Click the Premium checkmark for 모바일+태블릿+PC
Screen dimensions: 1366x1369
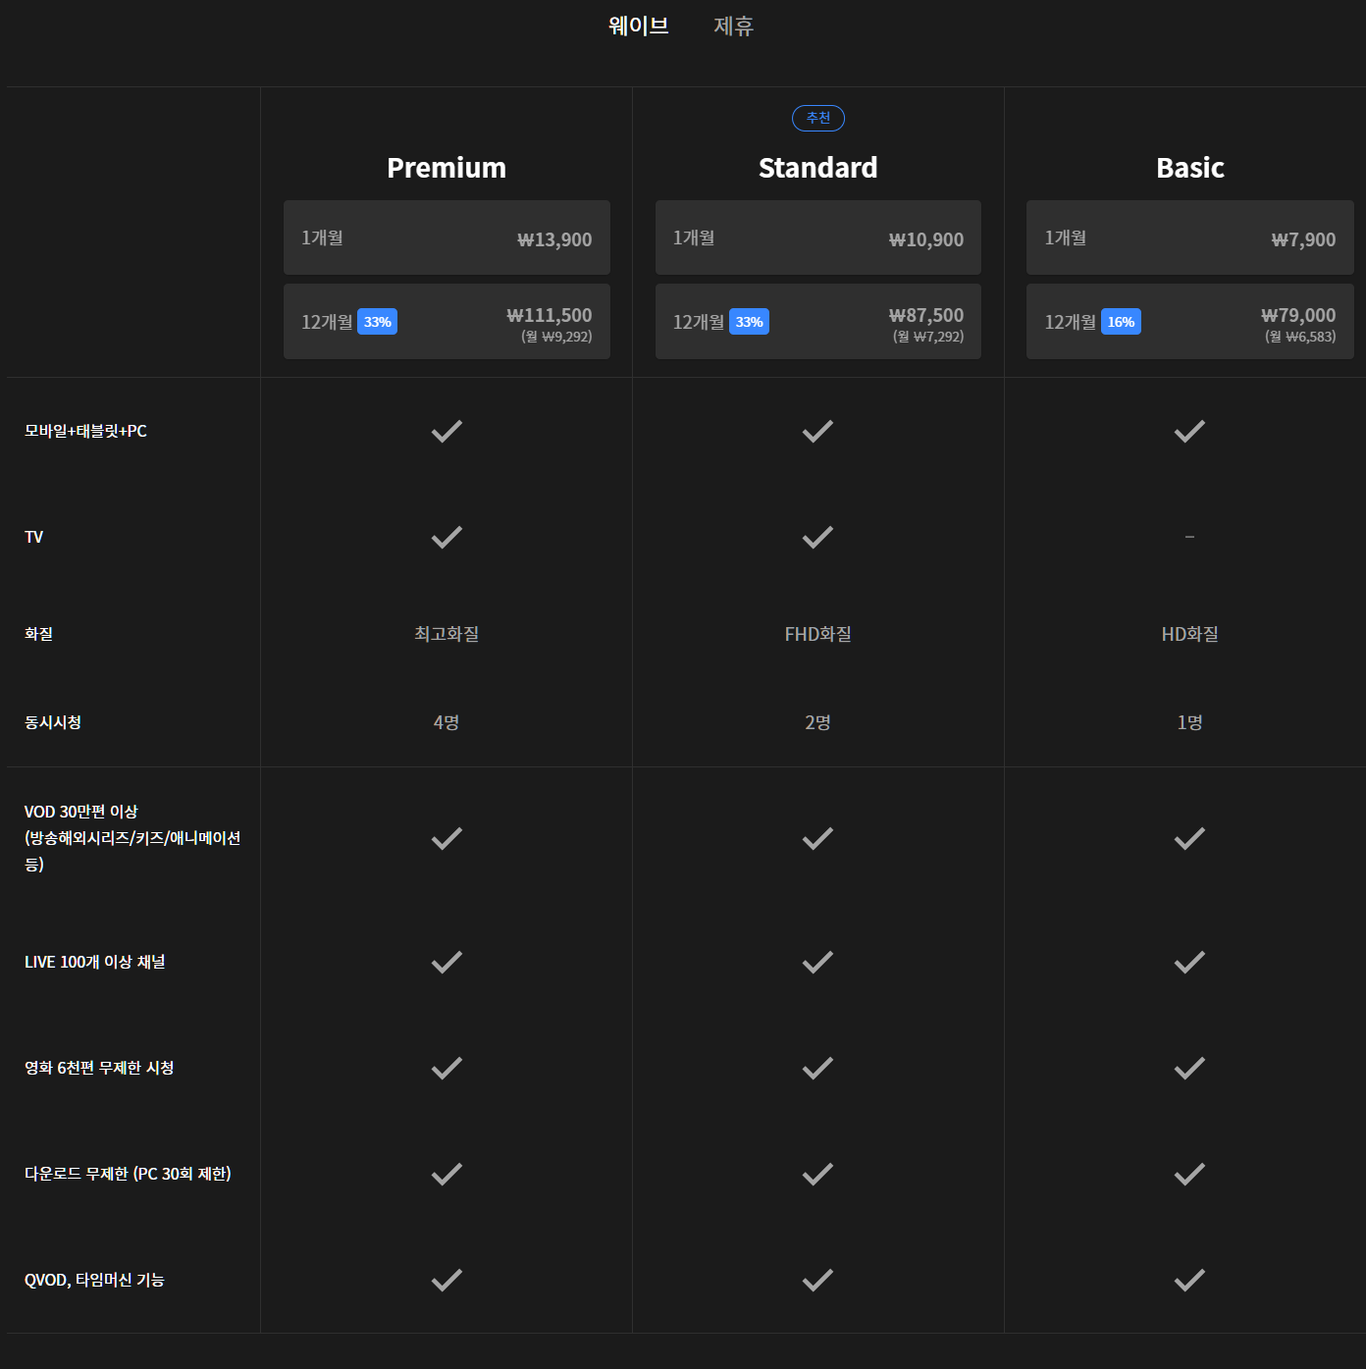point(447,431)
